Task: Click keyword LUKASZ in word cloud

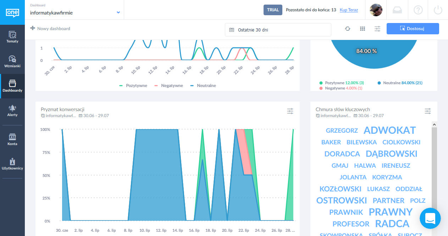Action: (378, 189)
